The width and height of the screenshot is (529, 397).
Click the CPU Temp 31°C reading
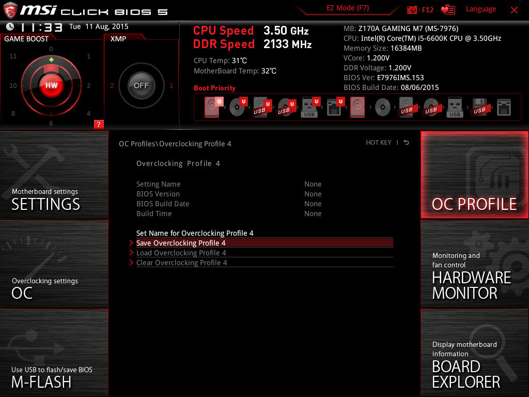(x=220, y=61)
